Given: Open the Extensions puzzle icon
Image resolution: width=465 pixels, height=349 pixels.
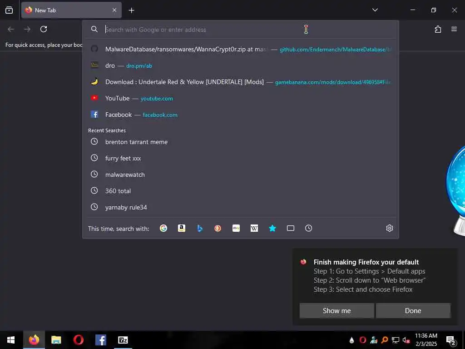Looking at the screenshot, I should (438, 29).
